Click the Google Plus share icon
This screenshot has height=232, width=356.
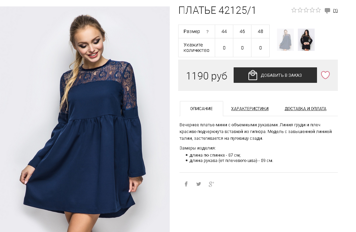click(x=211, y=184)
